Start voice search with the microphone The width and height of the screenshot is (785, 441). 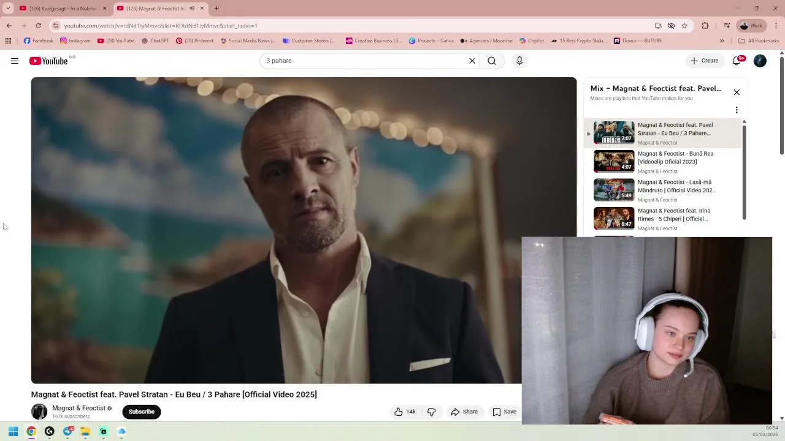pos(519,61)
